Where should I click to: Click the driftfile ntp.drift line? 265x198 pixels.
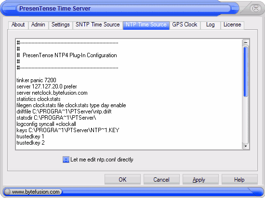(64, 111)
